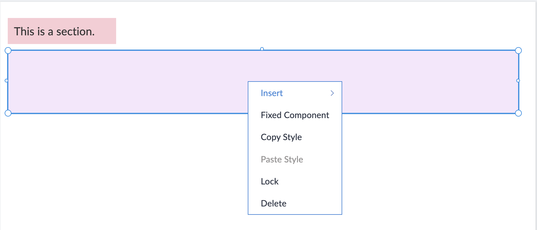Choose Fixed Component from context menu
The image size is (537, 230).
click(295, 115)
